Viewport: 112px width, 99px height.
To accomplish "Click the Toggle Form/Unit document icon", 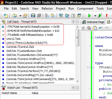I will click(x=73, y=16).
